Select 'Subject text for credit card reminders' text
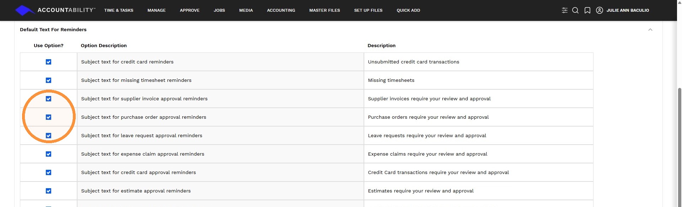The image size is (682, 207). [x=127, y=62]
